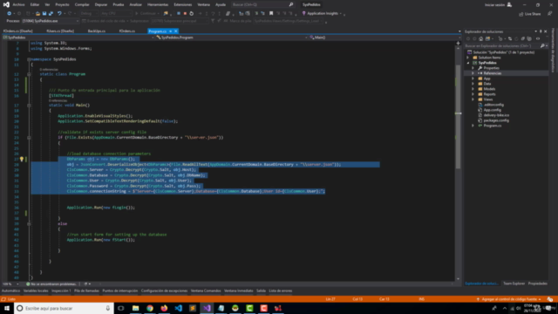
Task: Close the Program.cs tab
Action: point(176,31)
